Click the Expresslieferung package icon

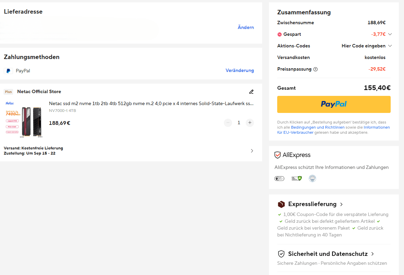point(281,204)
